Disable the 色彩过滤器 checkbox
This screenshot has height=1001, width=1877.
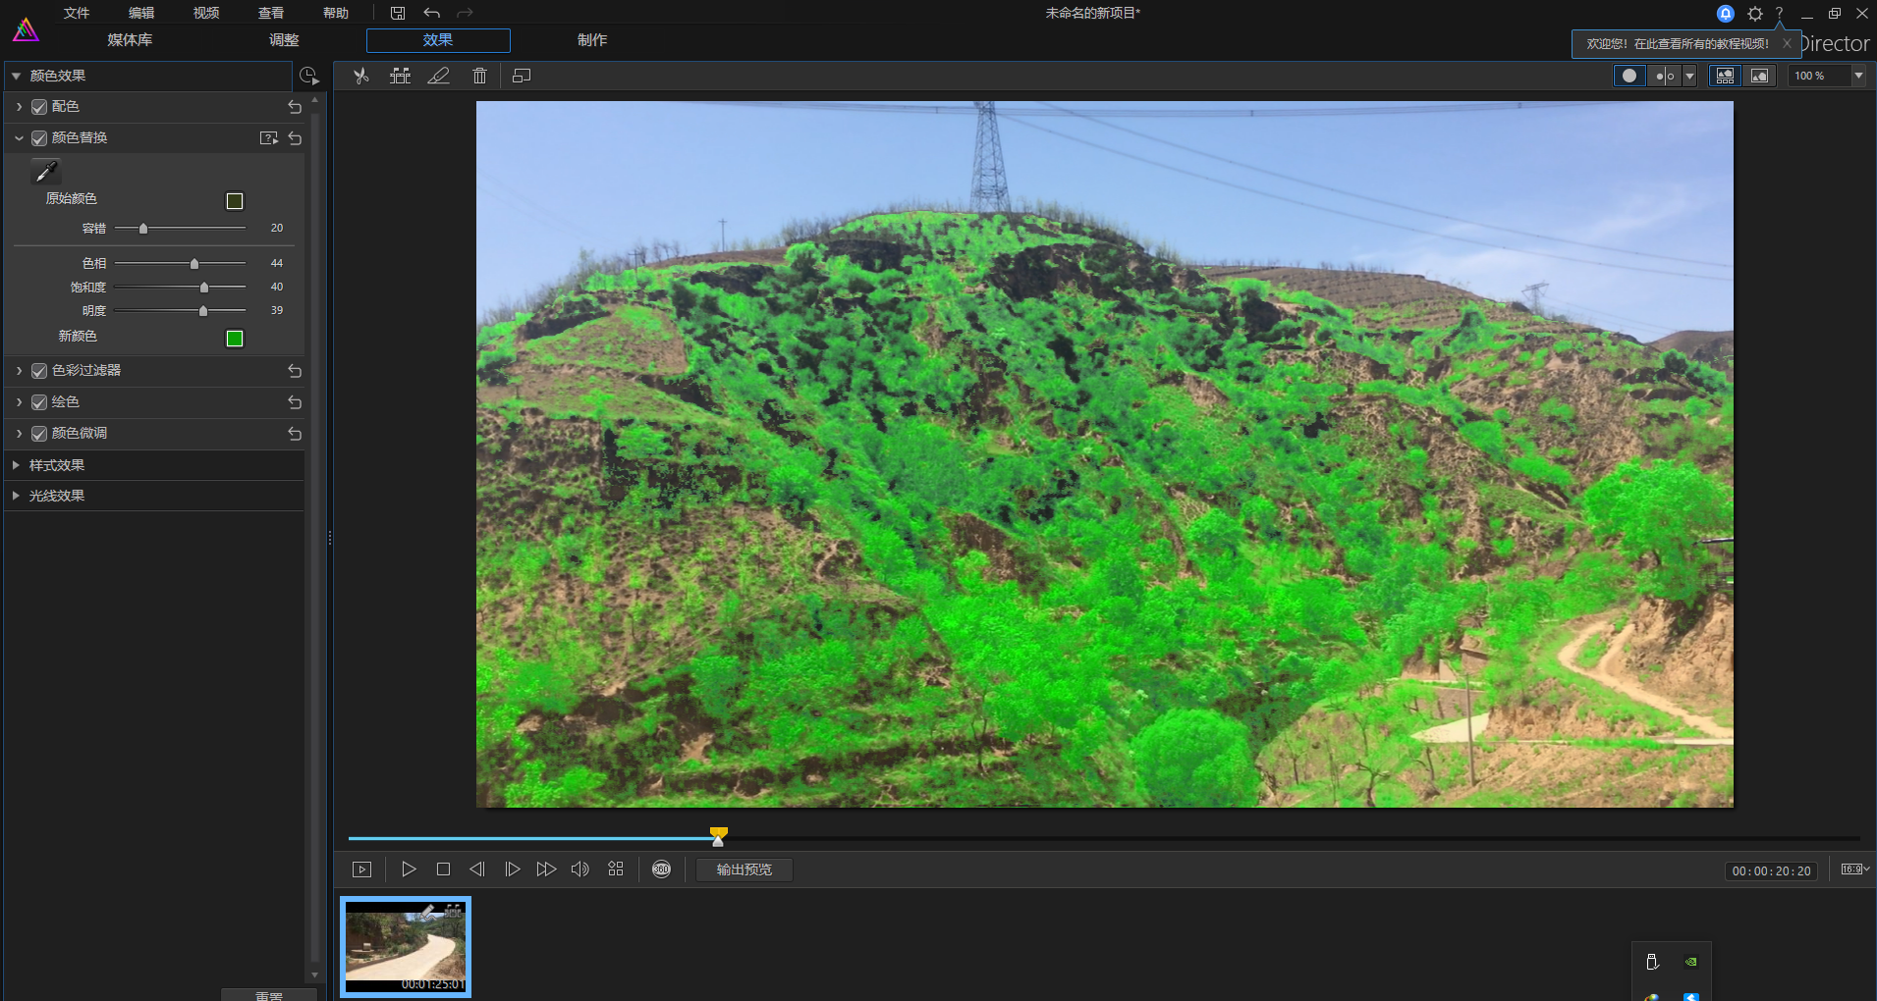point(39,371)
